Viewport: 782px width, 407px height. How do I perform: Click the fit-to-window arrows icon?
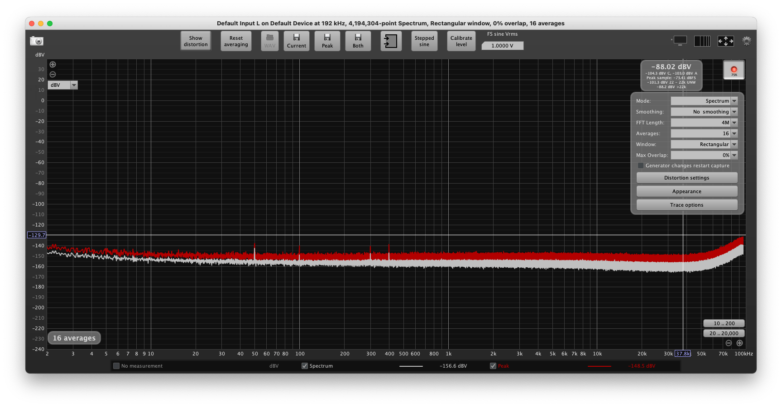tap(726, 41)
